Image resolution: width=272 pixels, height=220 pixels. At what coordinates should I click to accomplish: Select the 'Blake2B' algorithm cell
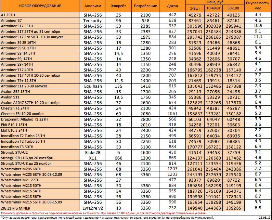pyautogui.click(x=93, y=152)
